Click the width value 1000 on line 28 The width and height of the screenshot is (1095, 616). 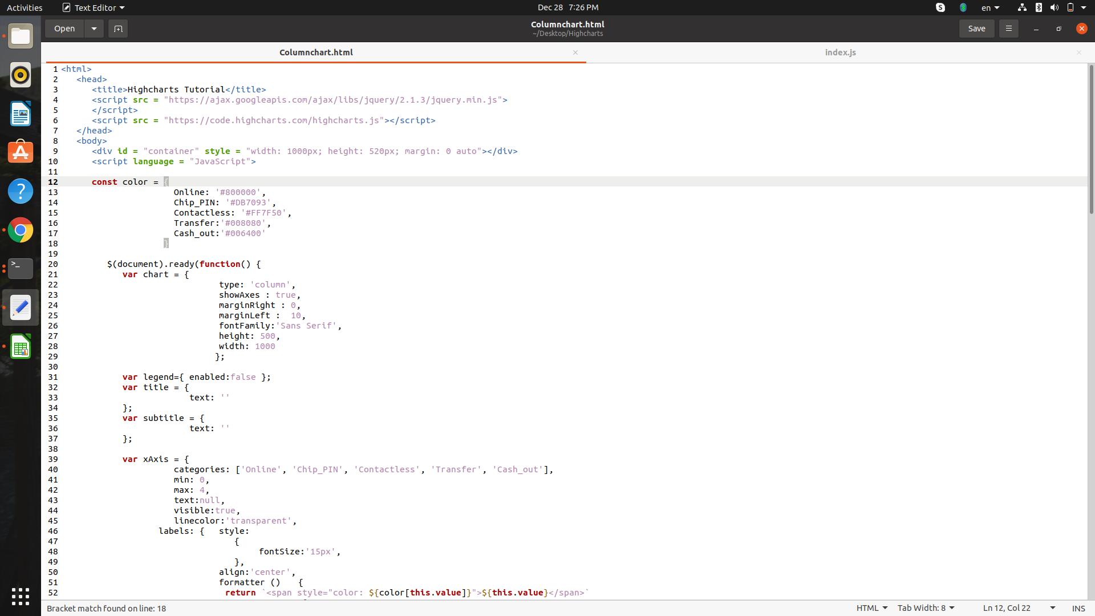point(265,346)
